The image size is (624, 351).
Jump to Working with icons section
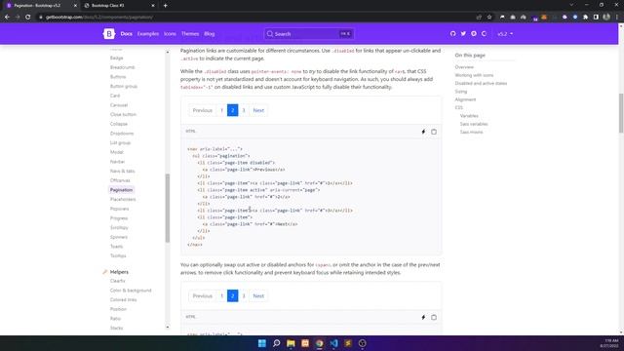tap(474, 75)
